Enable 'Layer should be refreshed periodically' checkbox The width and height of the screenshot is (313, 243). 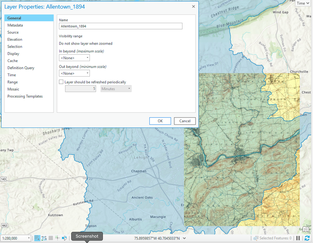coord(61,82)
